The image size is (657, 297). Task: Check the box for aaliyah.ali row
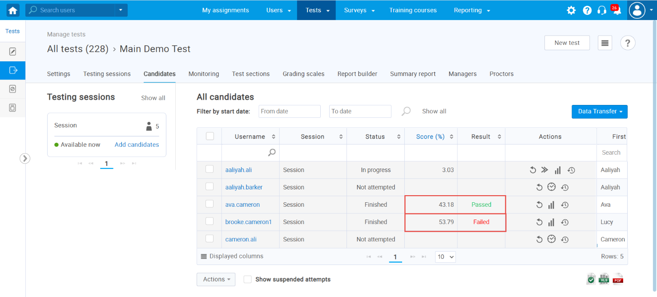coord(210,169)
